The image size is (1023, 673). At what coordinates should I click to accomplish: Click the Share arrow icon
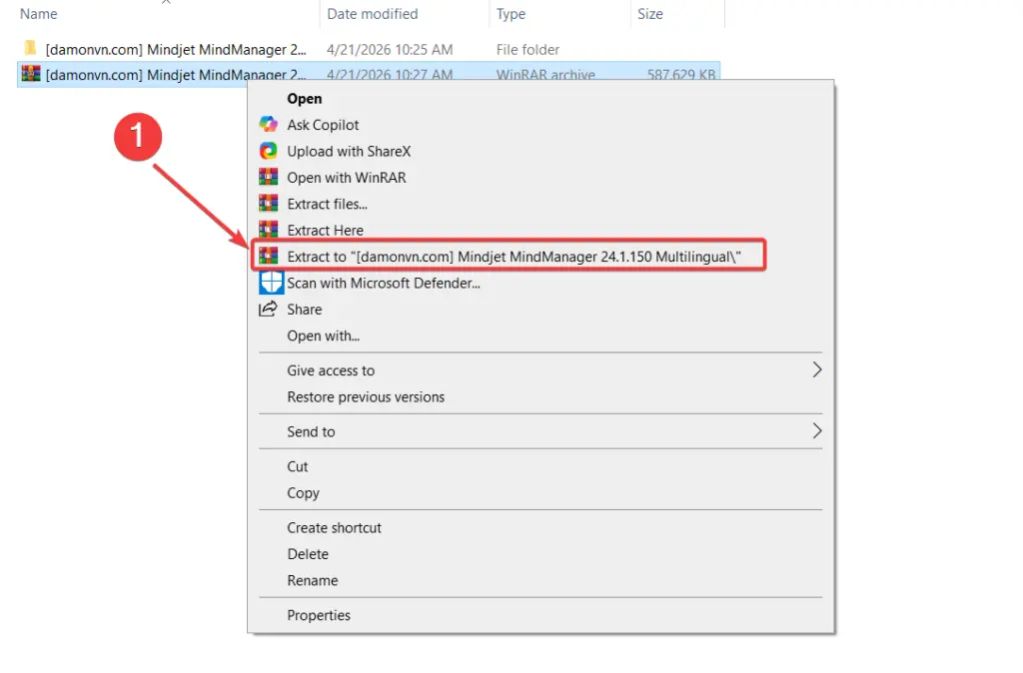click(268, 310)
